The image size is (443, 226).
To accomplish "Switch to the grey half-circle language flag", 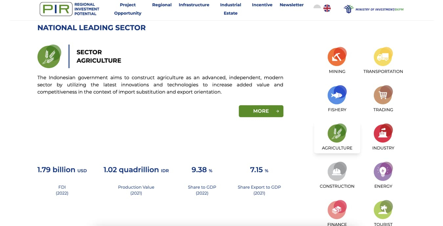I will 317,7.
